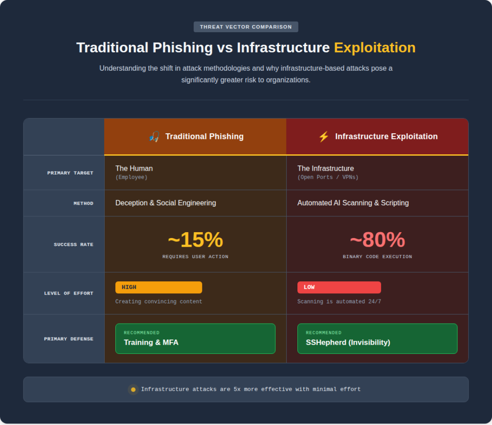The height and width of the screenshot is (425, 492).
Task: Click the orange HIGH effort bar
Action: 159,287
